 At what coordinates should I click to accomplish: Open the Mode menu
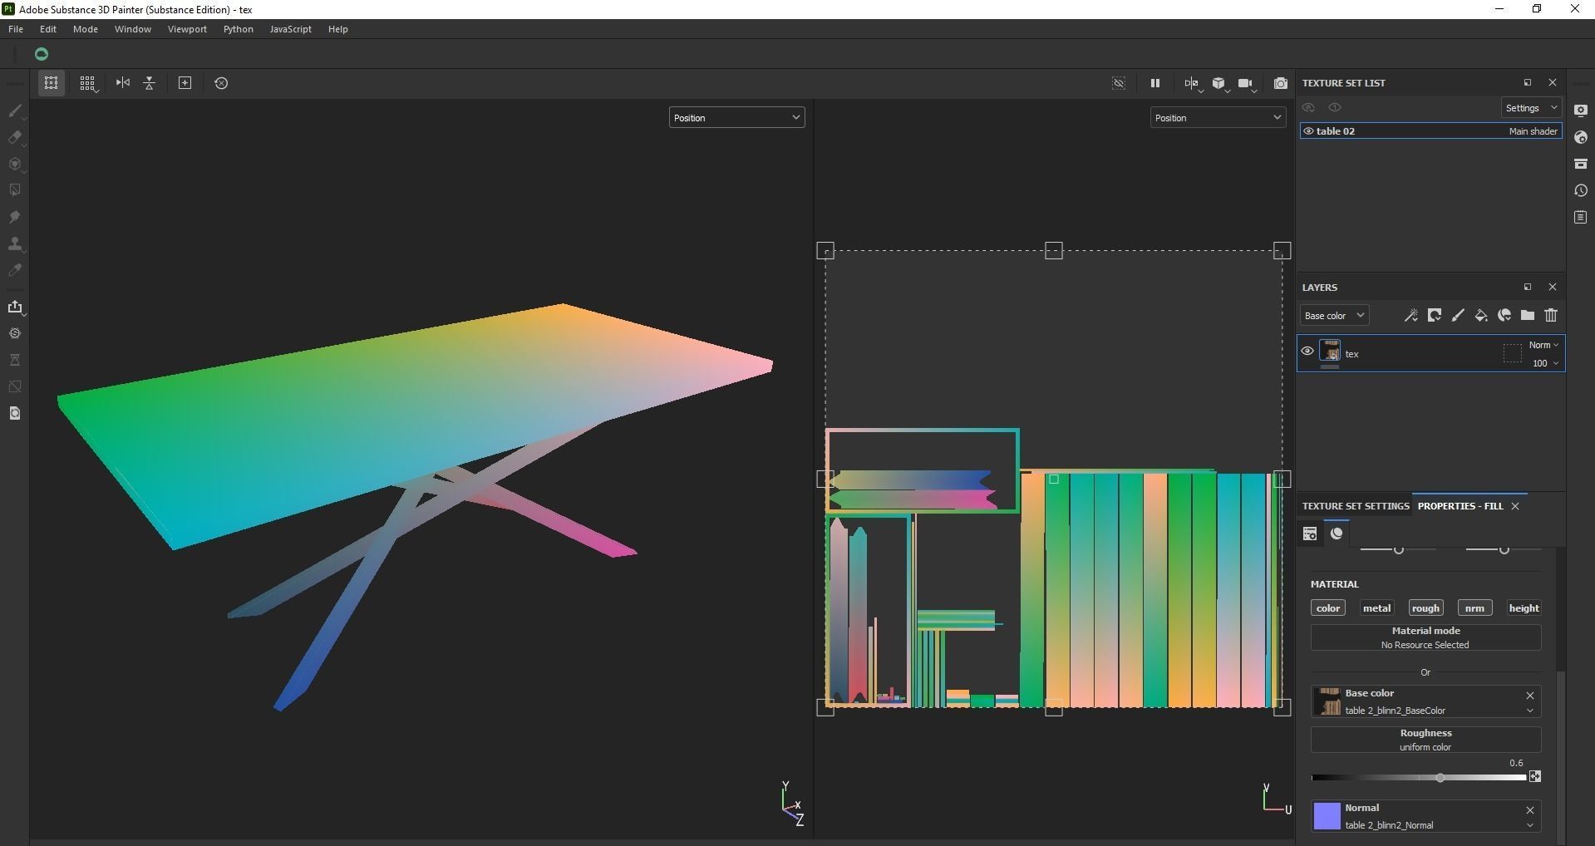pyautogui.click(x=86, y=29)
